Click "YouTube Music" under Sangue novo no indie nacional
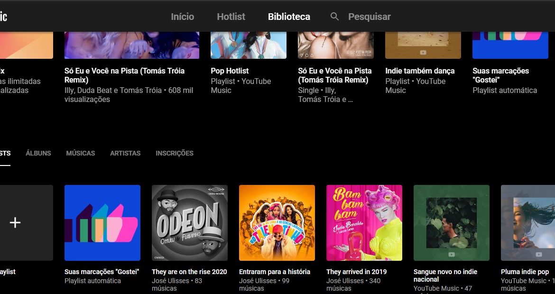 [436, 288]
